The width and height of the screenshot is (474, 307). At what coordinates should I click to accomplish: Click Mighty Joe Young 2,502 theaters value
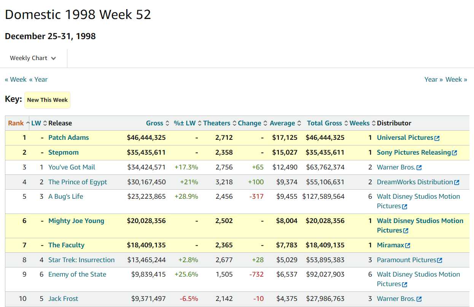pos(224,221)
